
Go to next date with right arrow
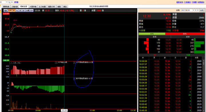coord(198,10)
